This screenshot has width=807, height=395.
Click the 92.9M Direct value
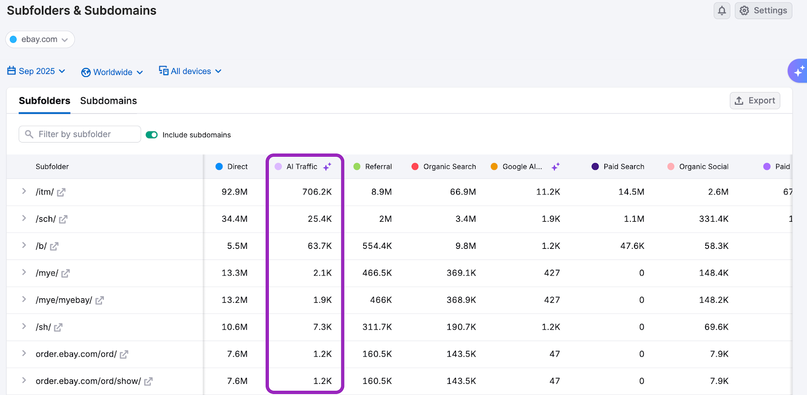(235, 192)
